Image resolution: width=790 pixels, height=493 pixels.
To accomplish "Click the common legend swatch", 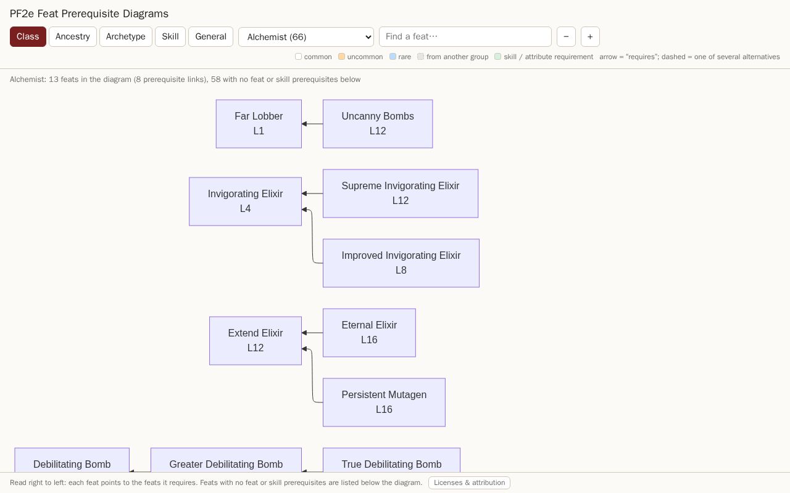I will point(299,57).
